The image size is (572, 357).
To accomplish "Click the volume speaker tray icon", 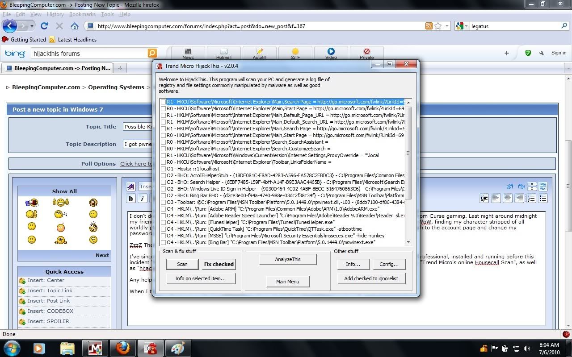I will (527, 349).
